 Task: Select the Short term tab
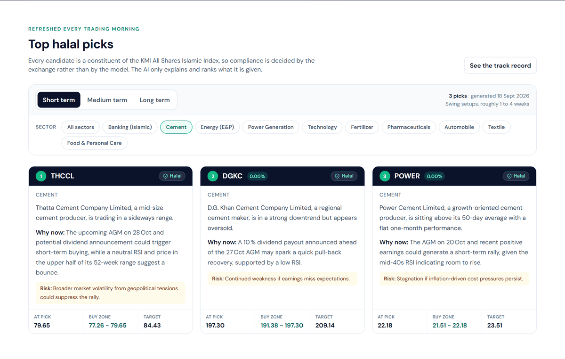(59, 100)
